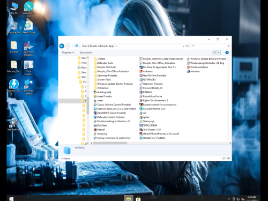Click the refresh button beside address bar
The height and width of the screenshot is (201, 268).
click(x=188, y=46)
